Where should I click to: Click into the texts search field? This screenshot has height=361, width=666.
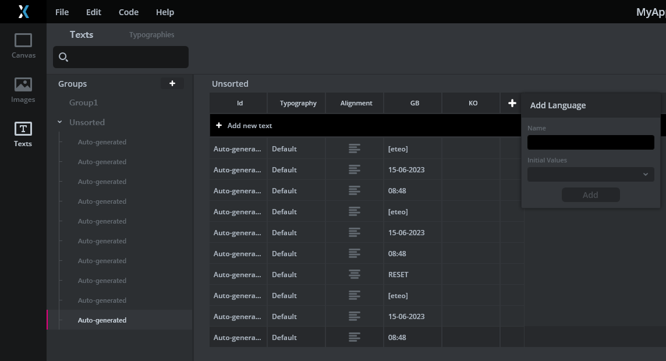(121, 57)
